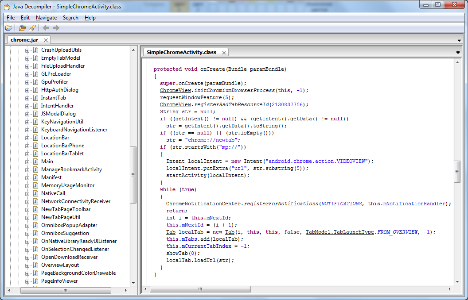This screenshot has width=468, height=300.
Task: Expand the GLPreLoader tree node
Action: pos(27,74)
